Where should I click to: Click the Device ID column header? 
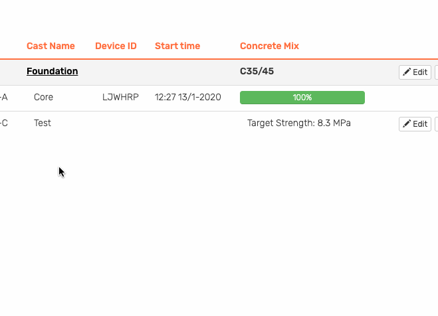pos(116,46)
